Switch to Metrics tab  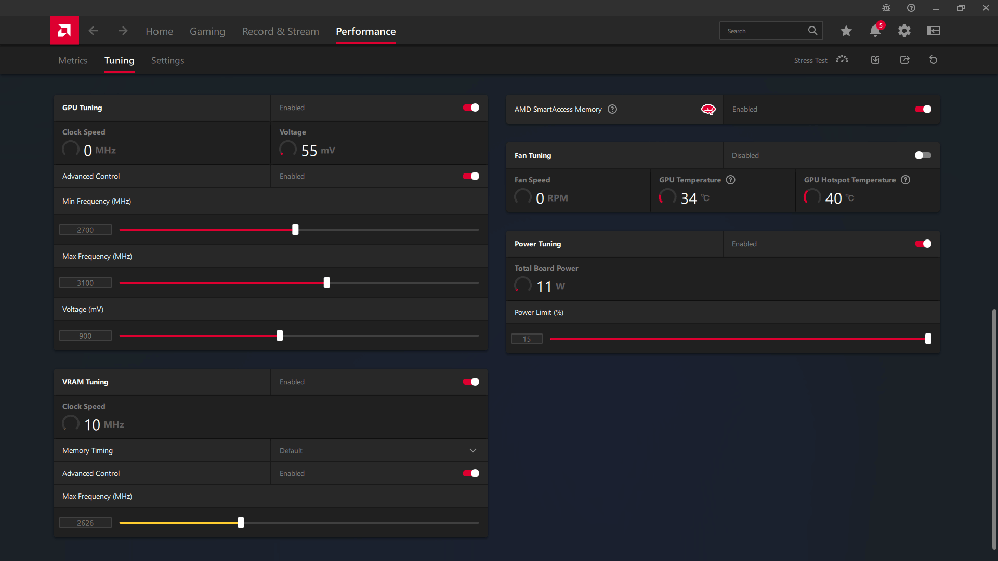pyautogui.click(x=73, y=60)
